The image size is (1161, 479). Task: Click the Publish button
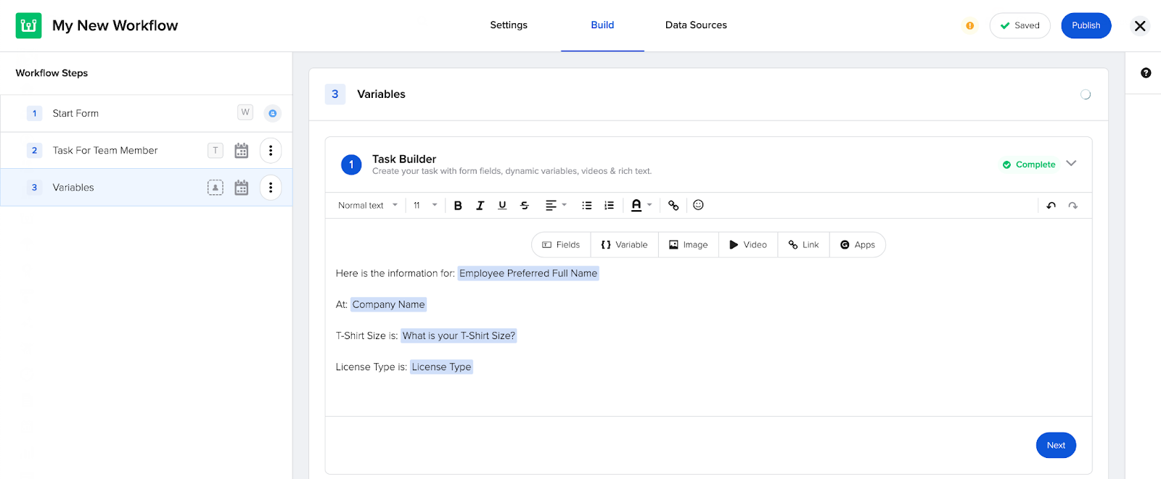coord(1086,25)
